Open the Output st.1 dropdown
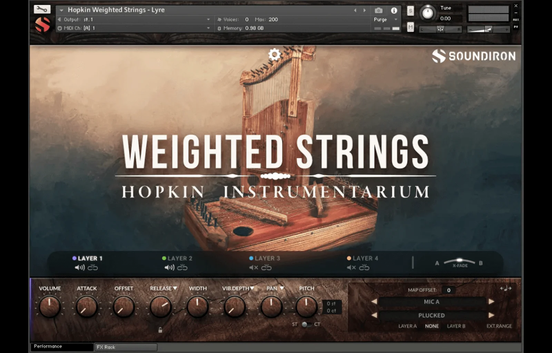 click(x=134, y=19)
